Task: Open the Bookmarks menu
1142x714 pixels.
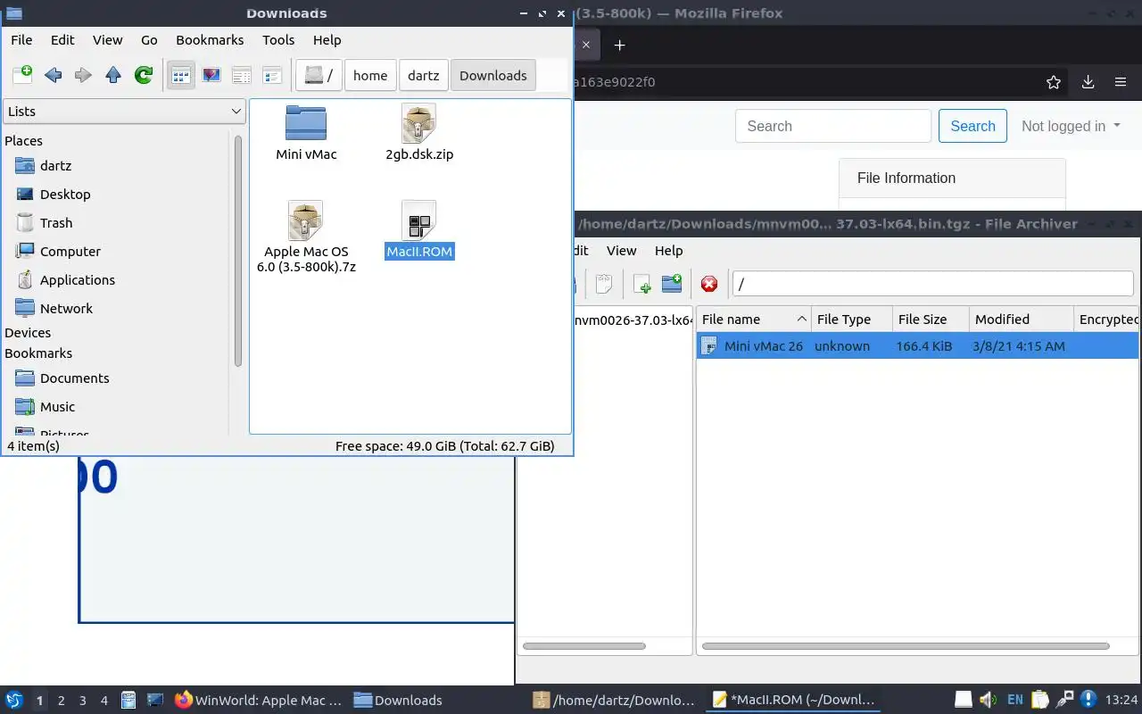Action: pyautogui.click(x=210, y=39)
